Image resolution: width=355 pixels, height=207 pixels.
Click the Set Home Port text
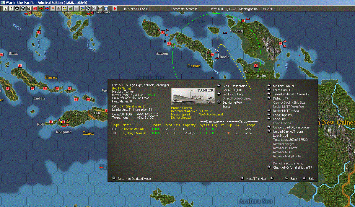click(x=232, y=102)
